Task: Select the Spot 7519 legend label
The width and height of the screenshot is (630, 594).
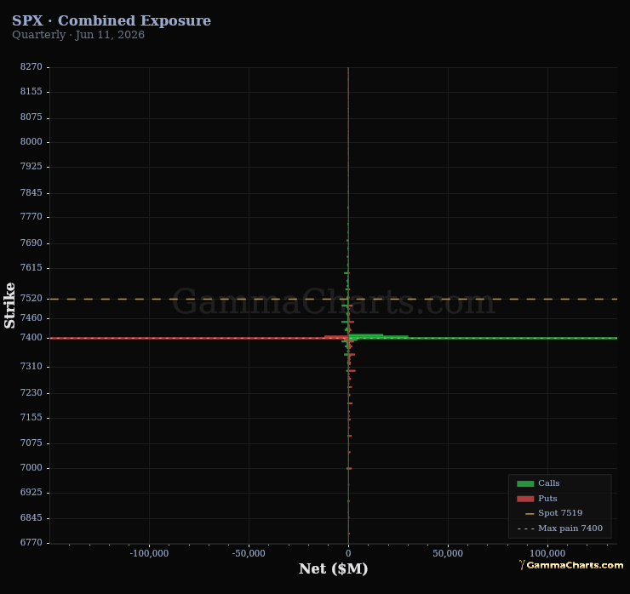Action: click(x=560, y=513)
